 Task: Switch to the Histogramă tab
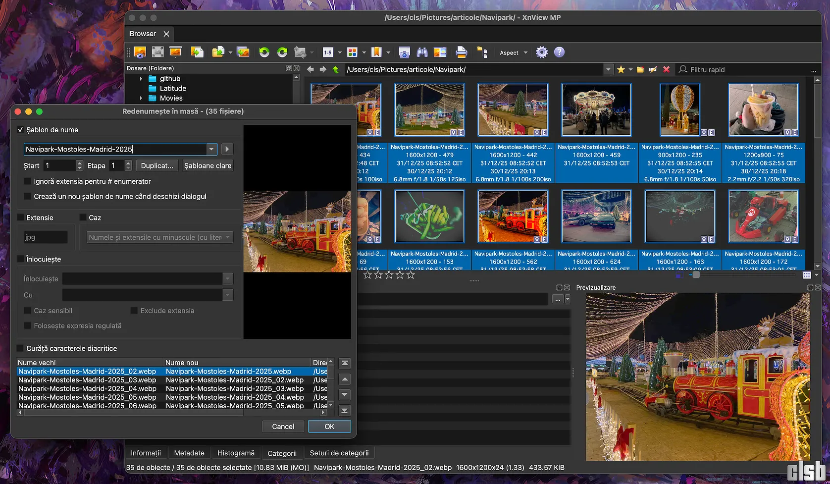click(x=236, y=453)
